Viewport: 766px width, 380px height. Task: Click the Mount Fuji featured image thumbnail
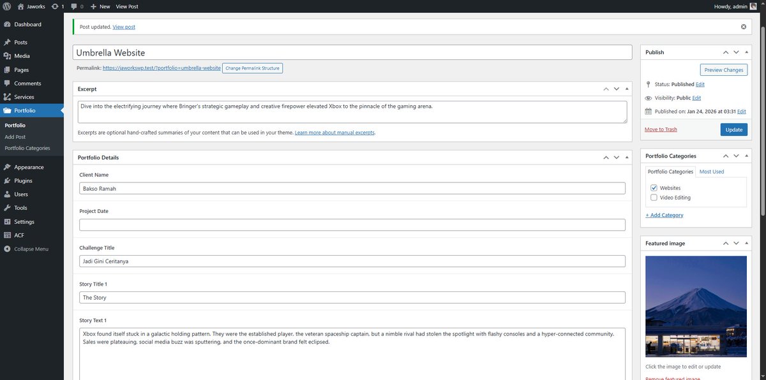(696, 307)
